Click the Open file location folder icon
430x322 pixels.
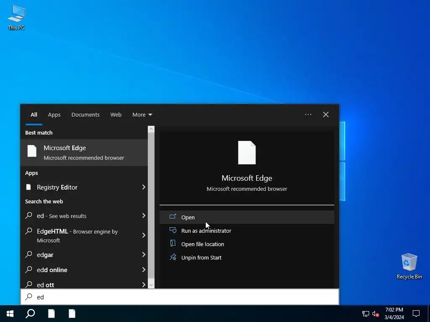coord(173,244)
